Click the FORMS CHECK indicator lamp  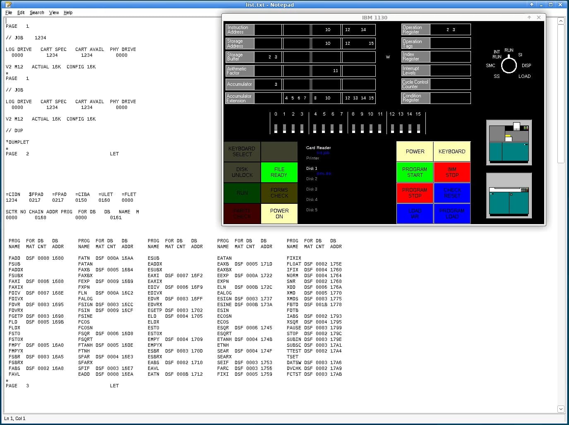tap(279, 193)
